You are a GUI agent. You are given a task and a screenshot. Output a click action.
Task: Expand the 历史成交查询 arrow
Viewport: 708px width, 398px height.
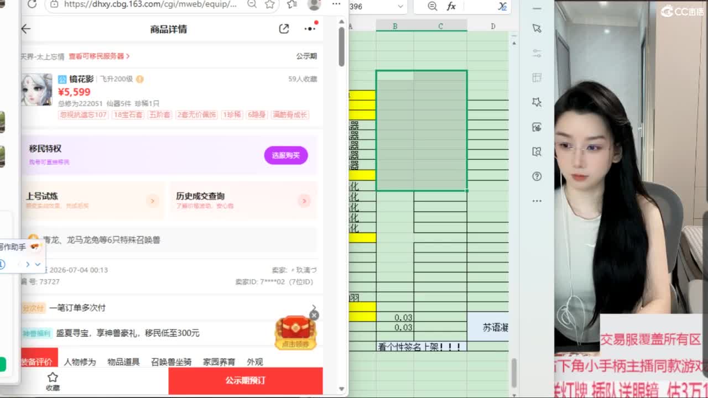[x=304, y=201]
